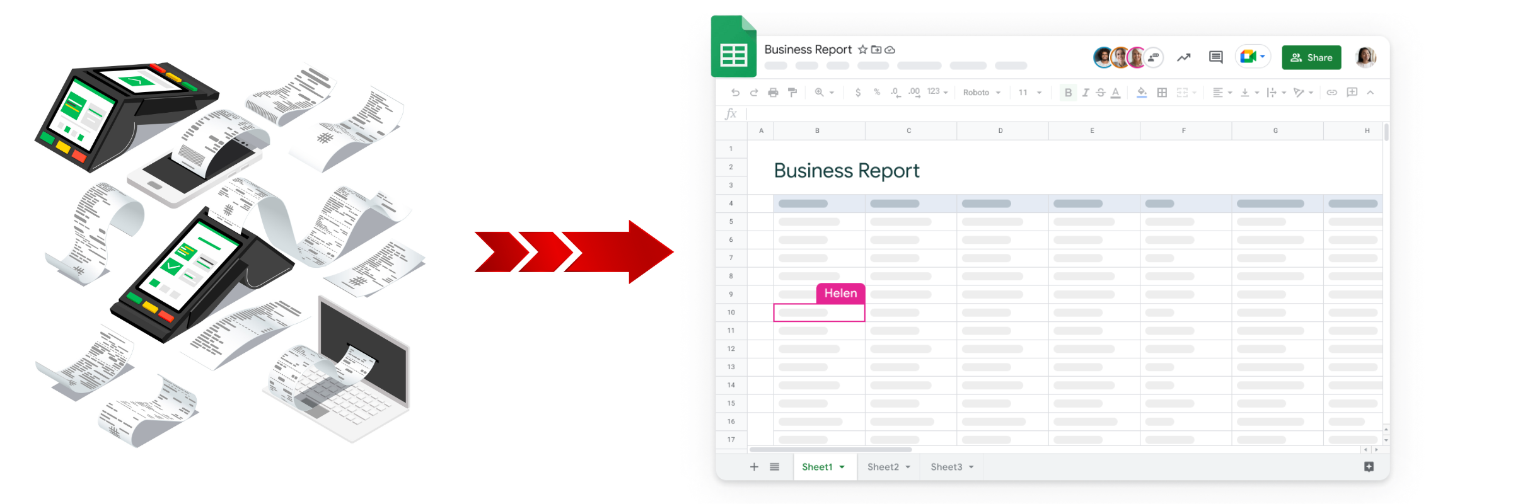Increase decimal places

pyautogui.click(x=914, y=93)
